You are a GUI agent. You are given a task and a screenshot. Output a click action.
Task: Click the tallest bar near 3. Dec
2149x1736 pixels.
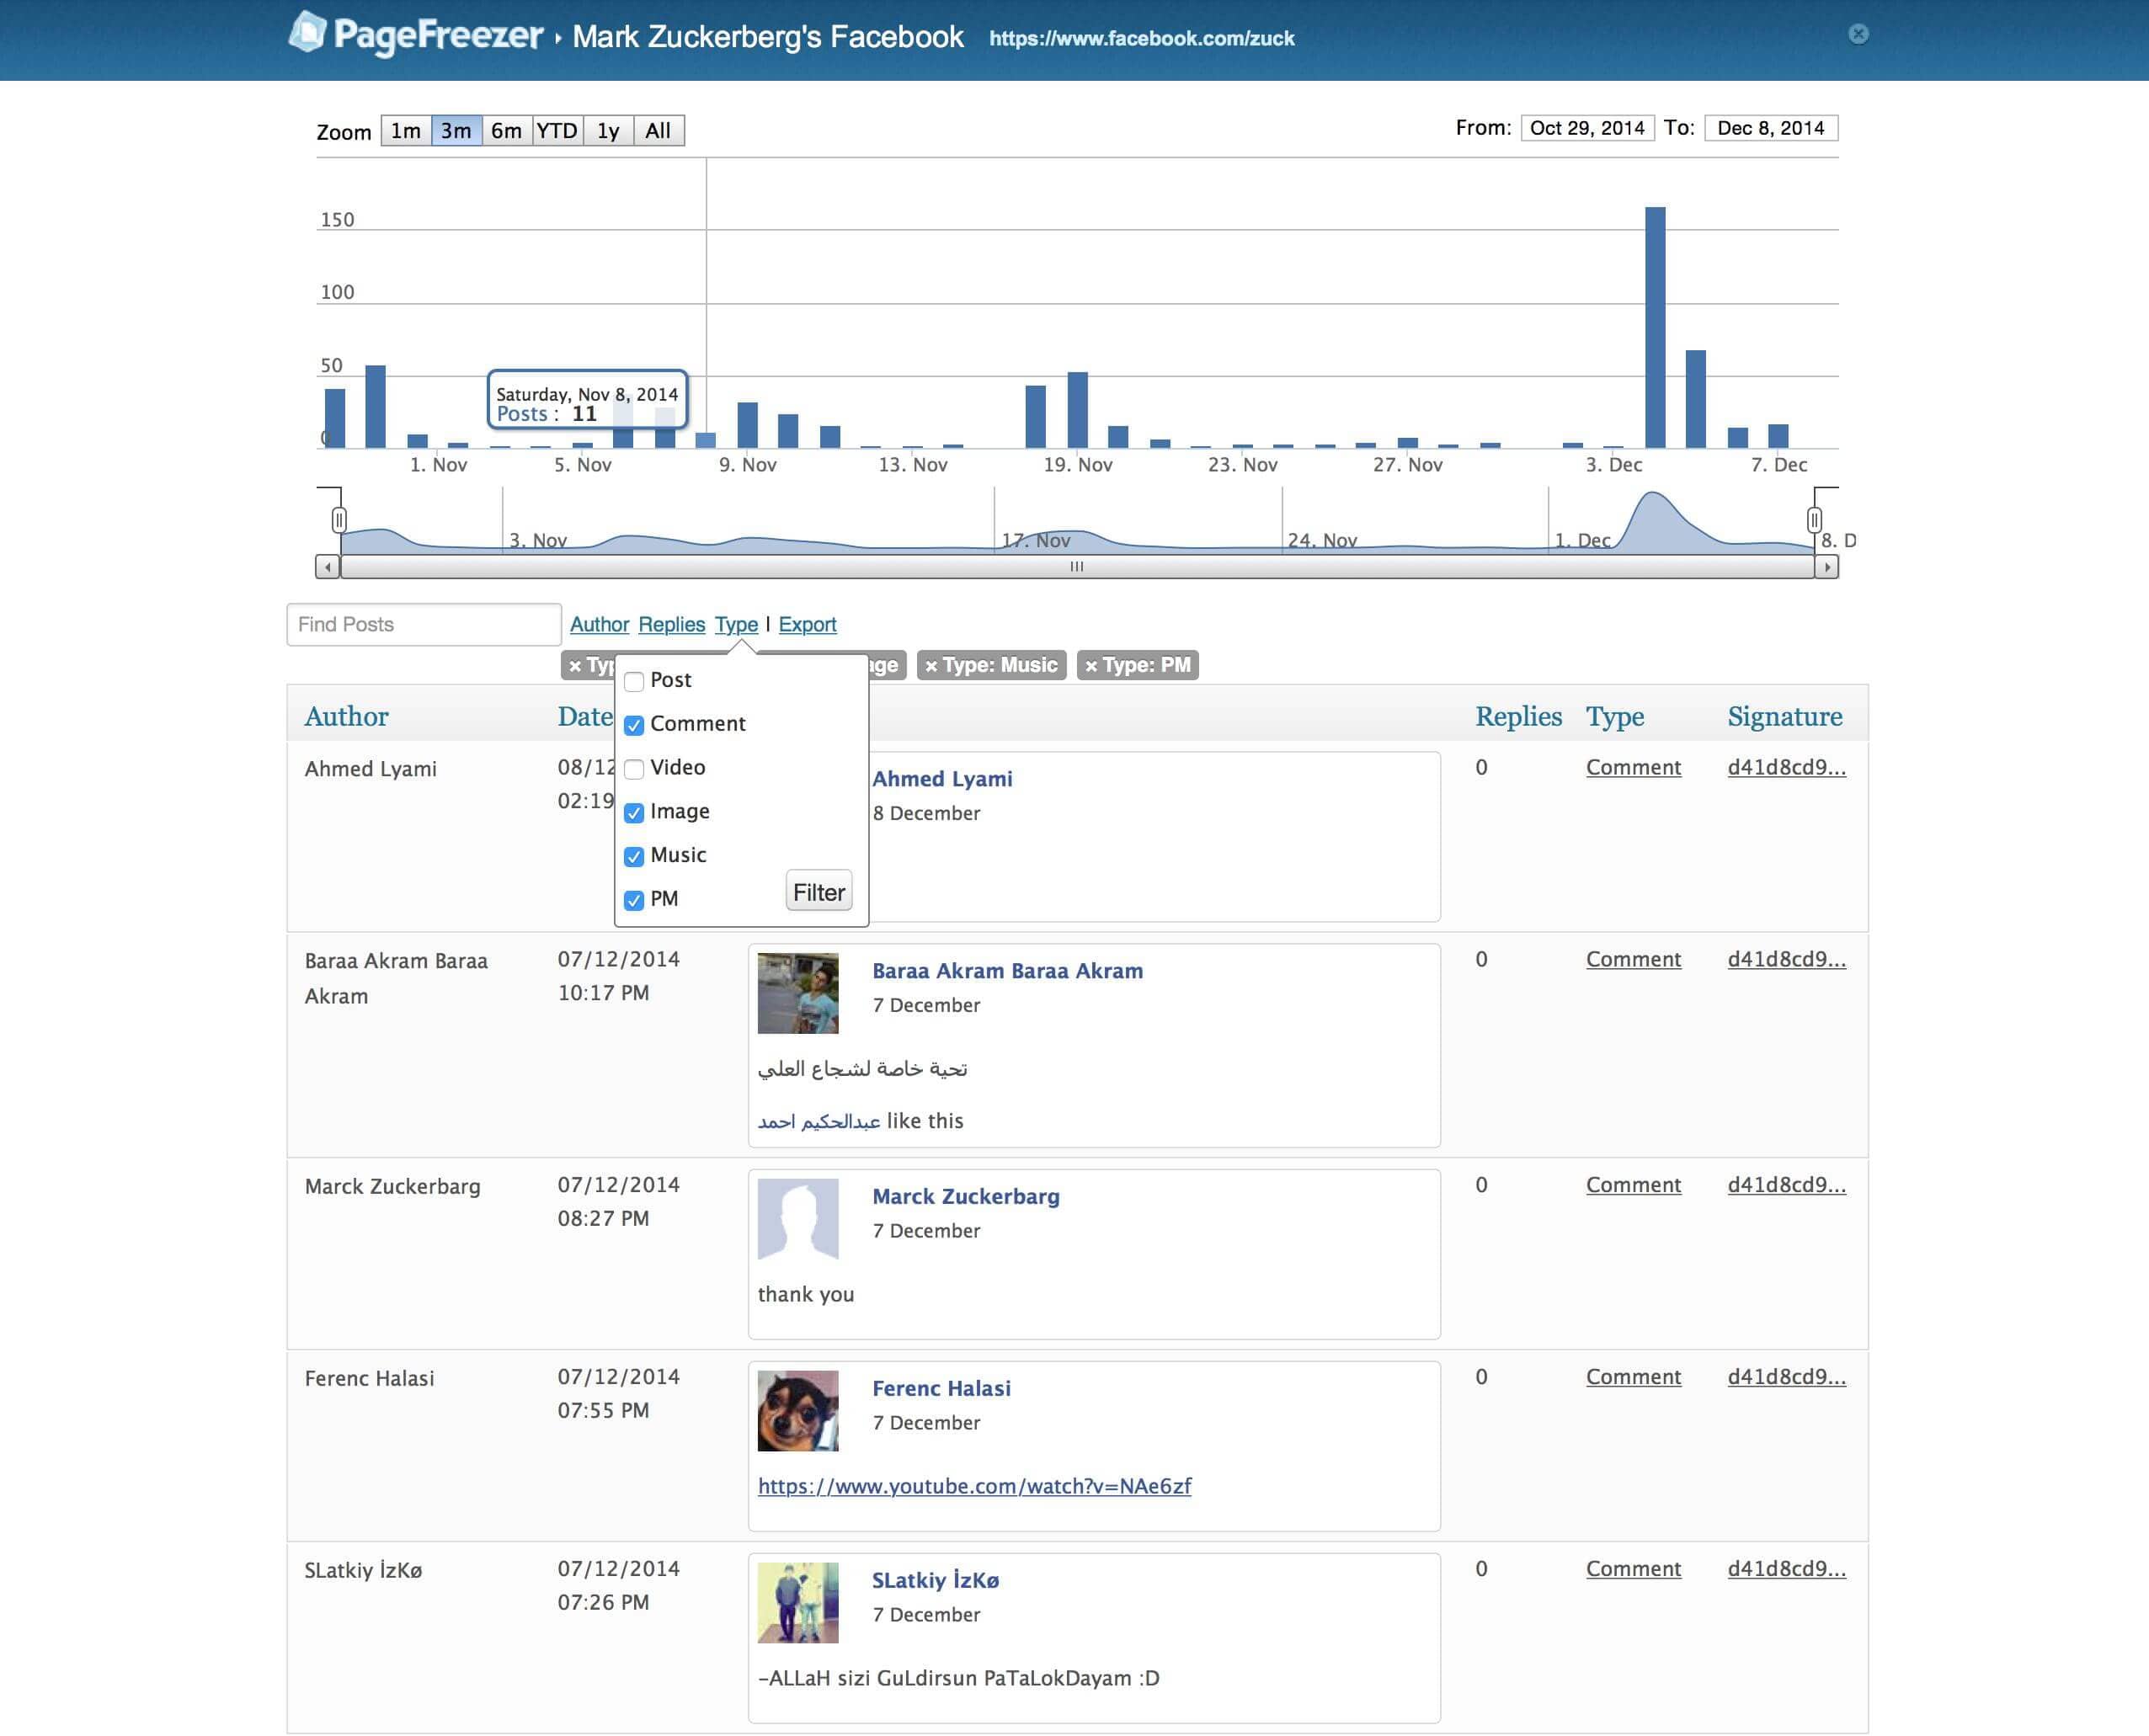(x=1655, y=327)
